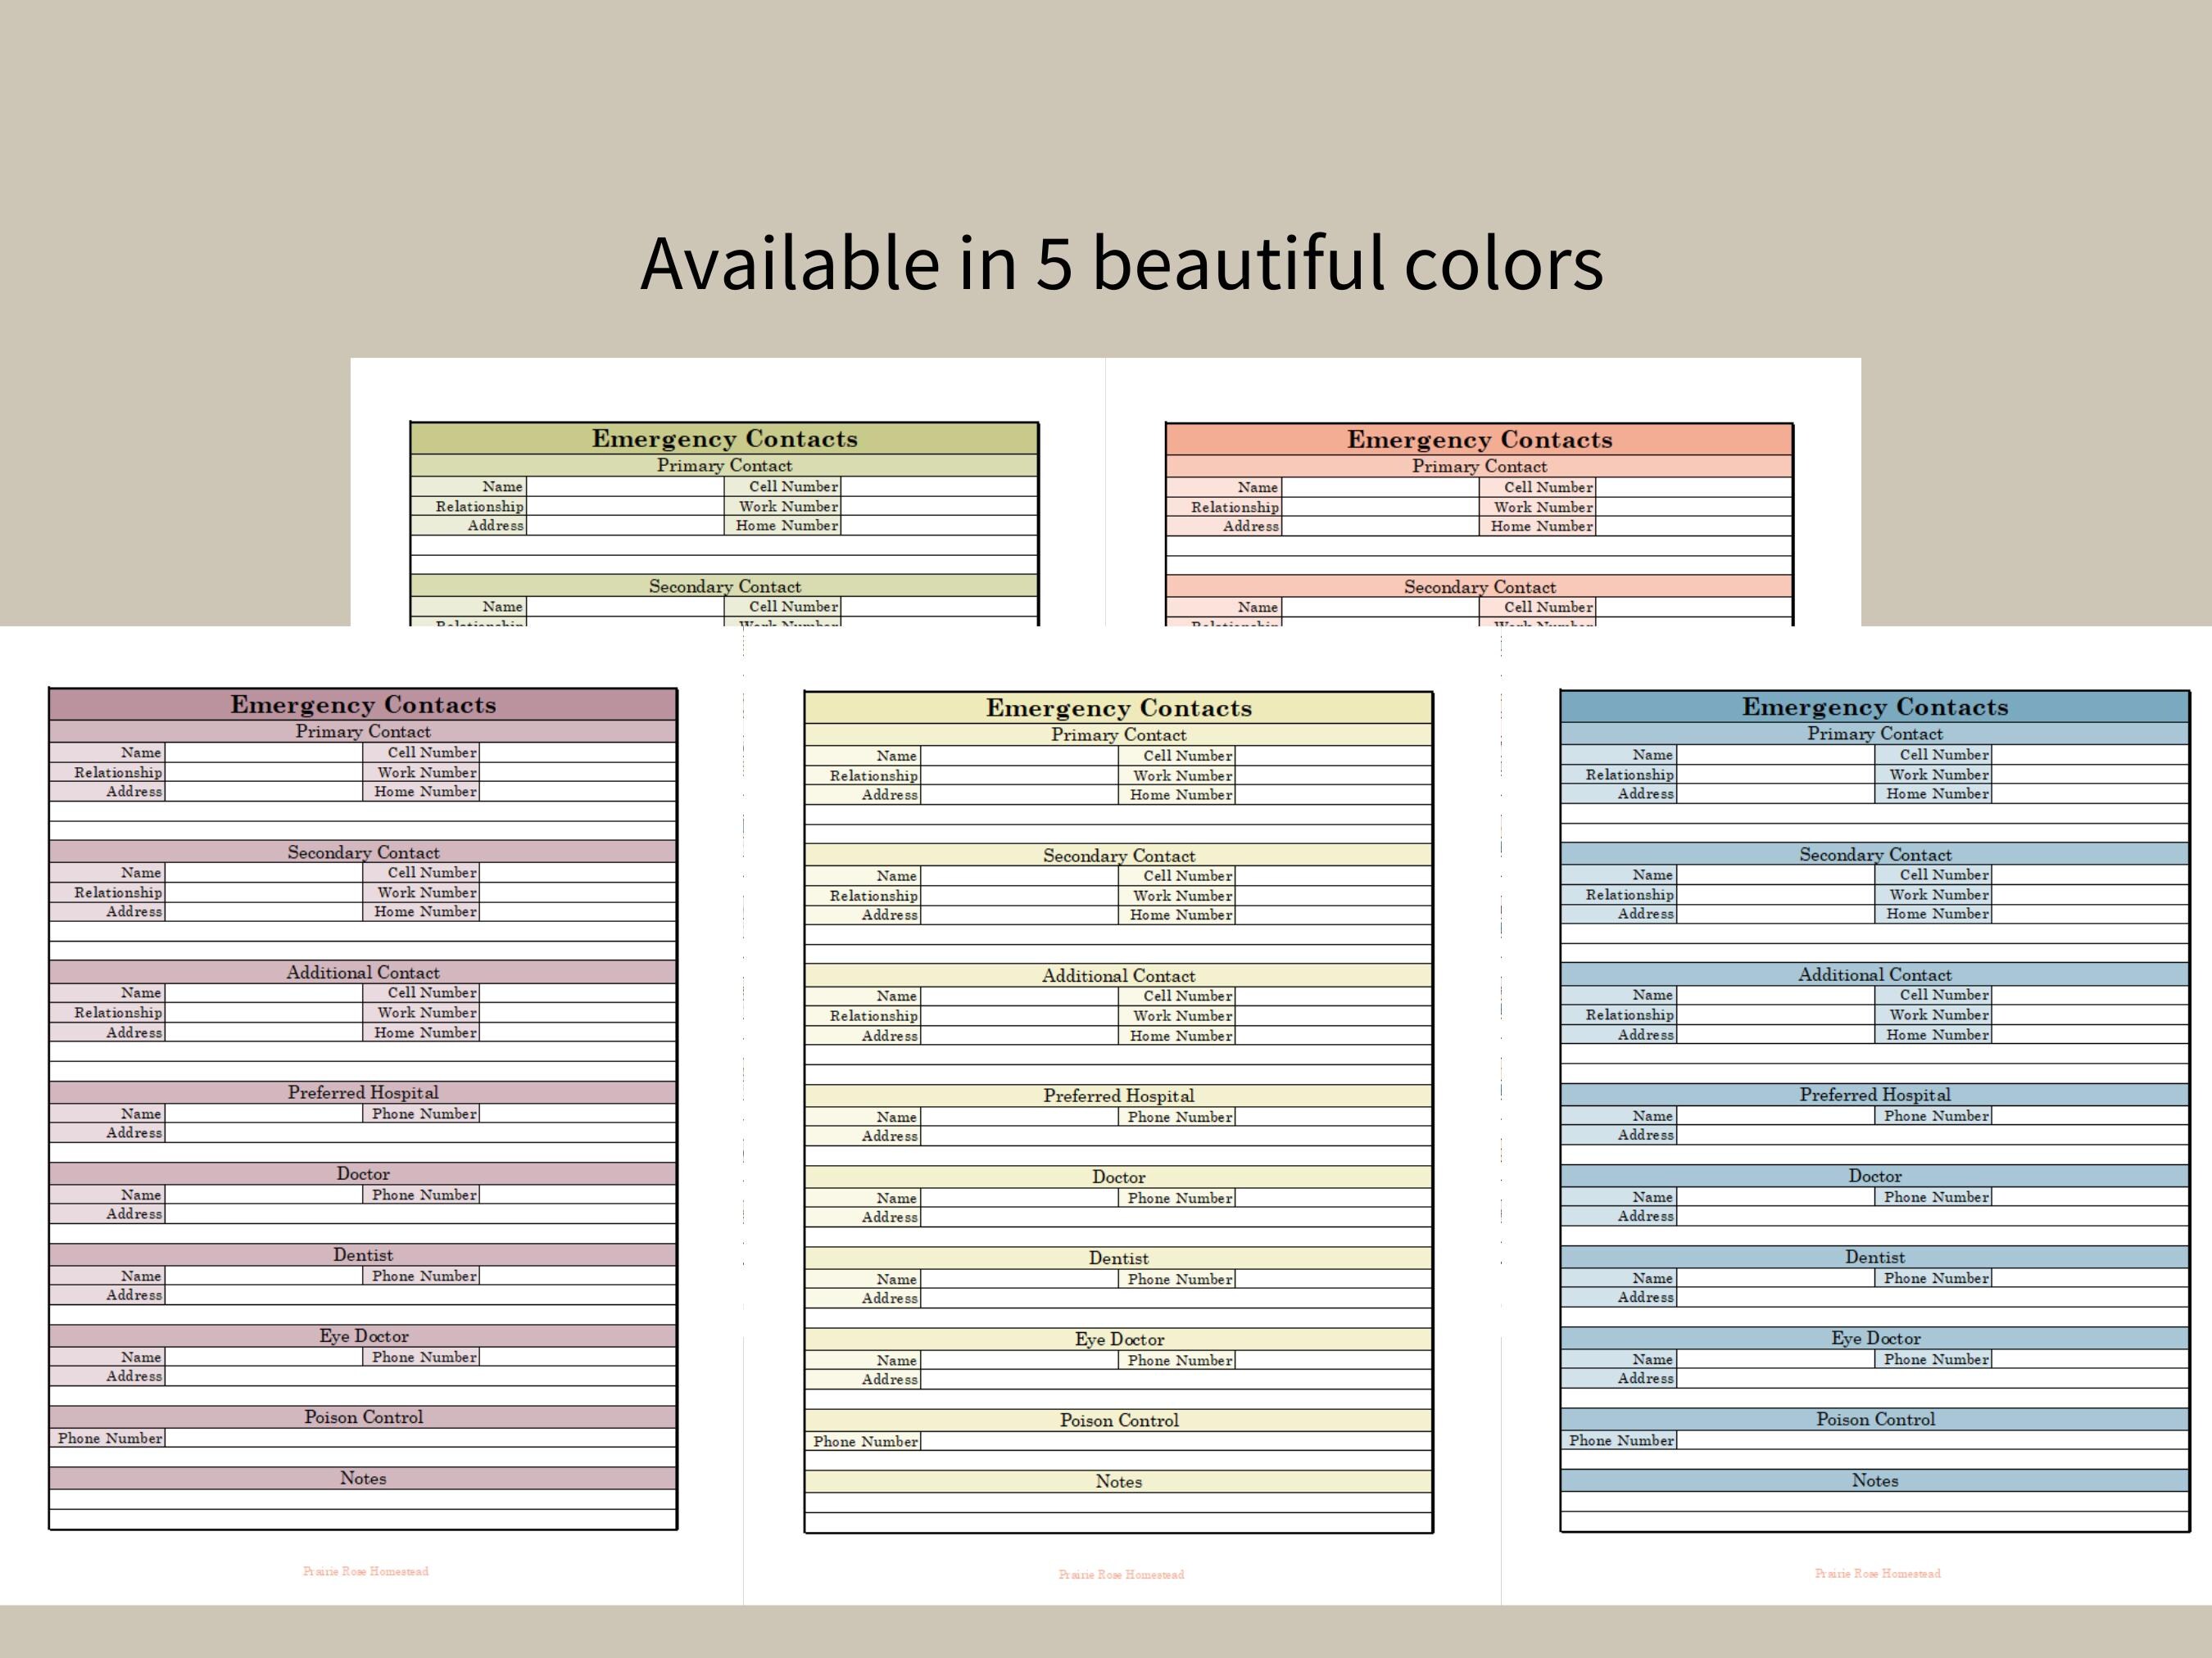Click the Notes header on yellow template
Viewport: 2212px width, 1658px height.
point(1119,1482)
